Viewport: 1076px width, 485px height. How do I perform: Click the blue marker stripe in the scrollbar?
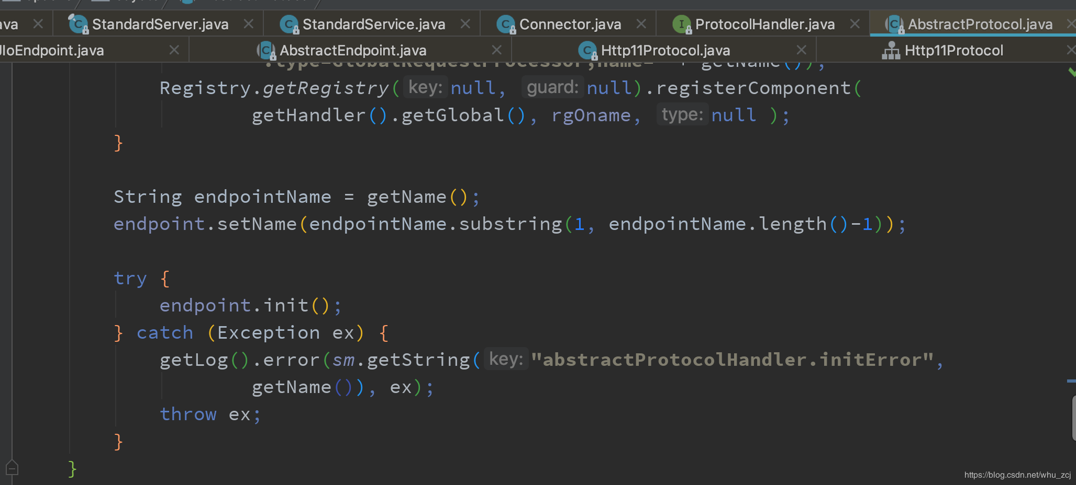(1071, 381)
